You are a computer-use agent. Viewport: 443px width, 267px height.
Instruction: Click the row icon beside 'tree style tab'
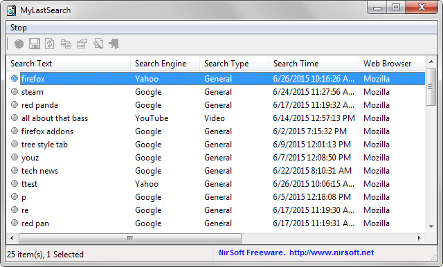[15, 144]
